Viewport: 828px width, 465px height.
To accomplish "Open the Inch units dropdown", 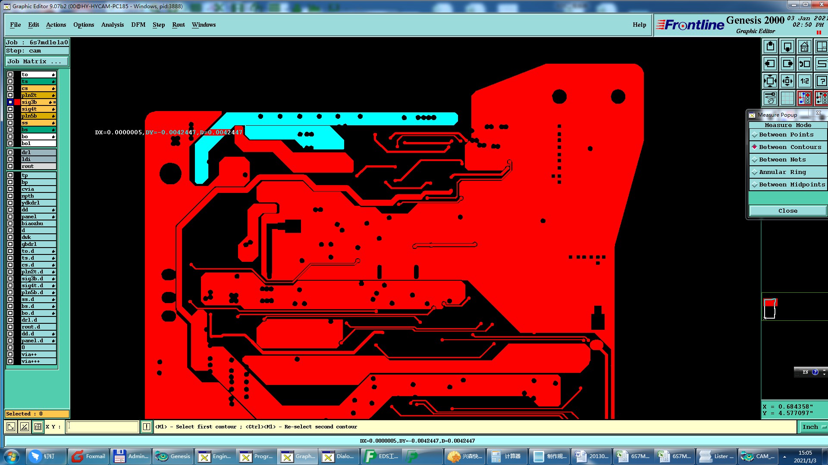I will (x=812, y=427).
